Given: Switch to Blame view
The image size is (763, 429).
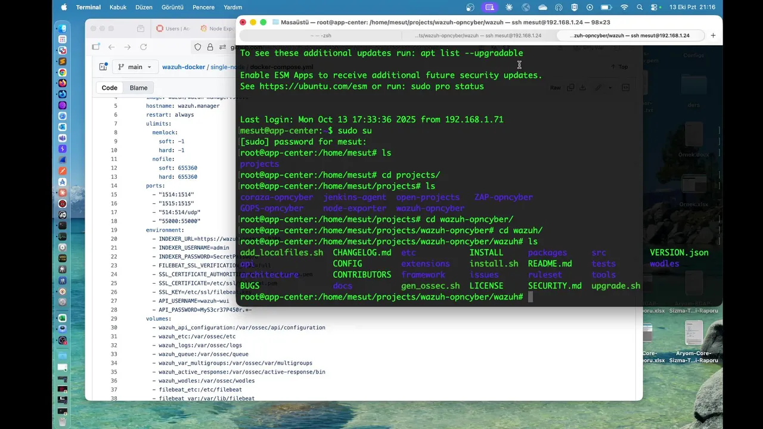Looking at the screenshot, I should (138, 88).
